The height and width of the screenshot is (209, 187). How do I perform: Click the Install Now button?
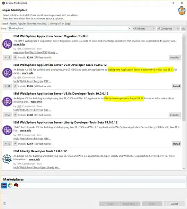click(x=130, y=204)
